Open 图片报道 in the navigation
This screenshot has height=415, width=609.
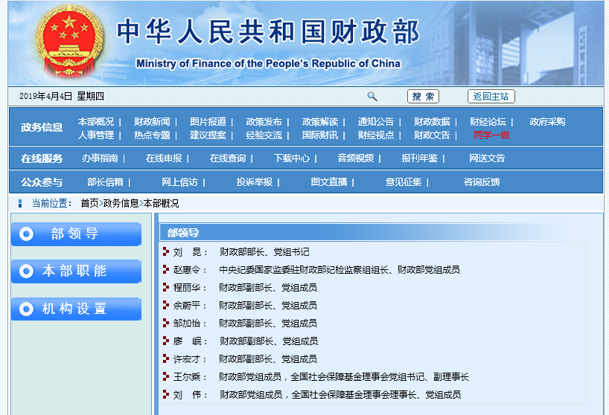(x=208, y=122)
